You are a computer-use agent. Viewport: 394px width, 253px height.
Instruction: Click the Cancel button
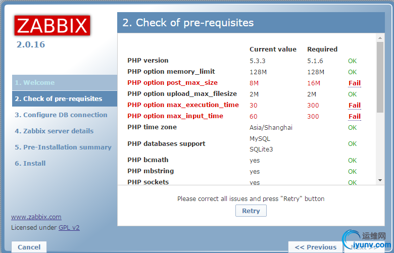click(29, 247)
